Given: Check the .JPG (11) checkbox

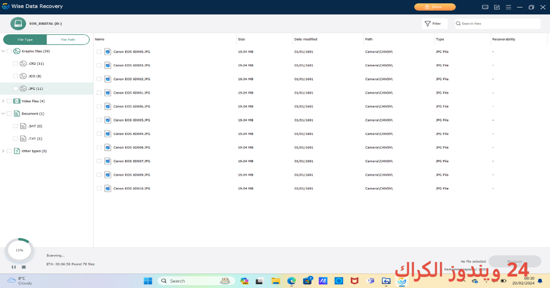Looking at the screenshot, I should point(16,89).
